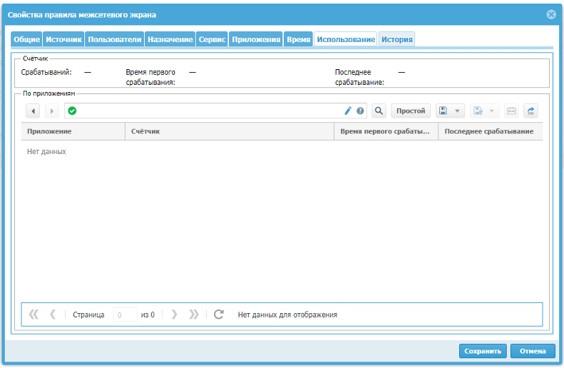Switch to the "Общие" tab
564x368 pixels.
pos(26,40)
